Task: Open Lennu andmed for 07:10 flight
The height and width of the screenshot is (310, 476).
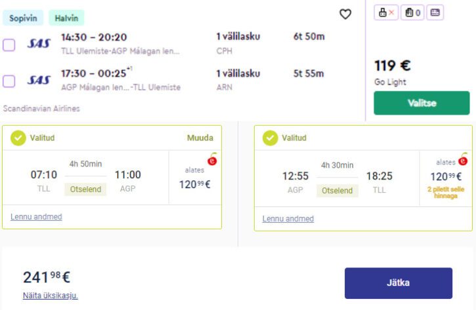Action: tap(36, 217)
